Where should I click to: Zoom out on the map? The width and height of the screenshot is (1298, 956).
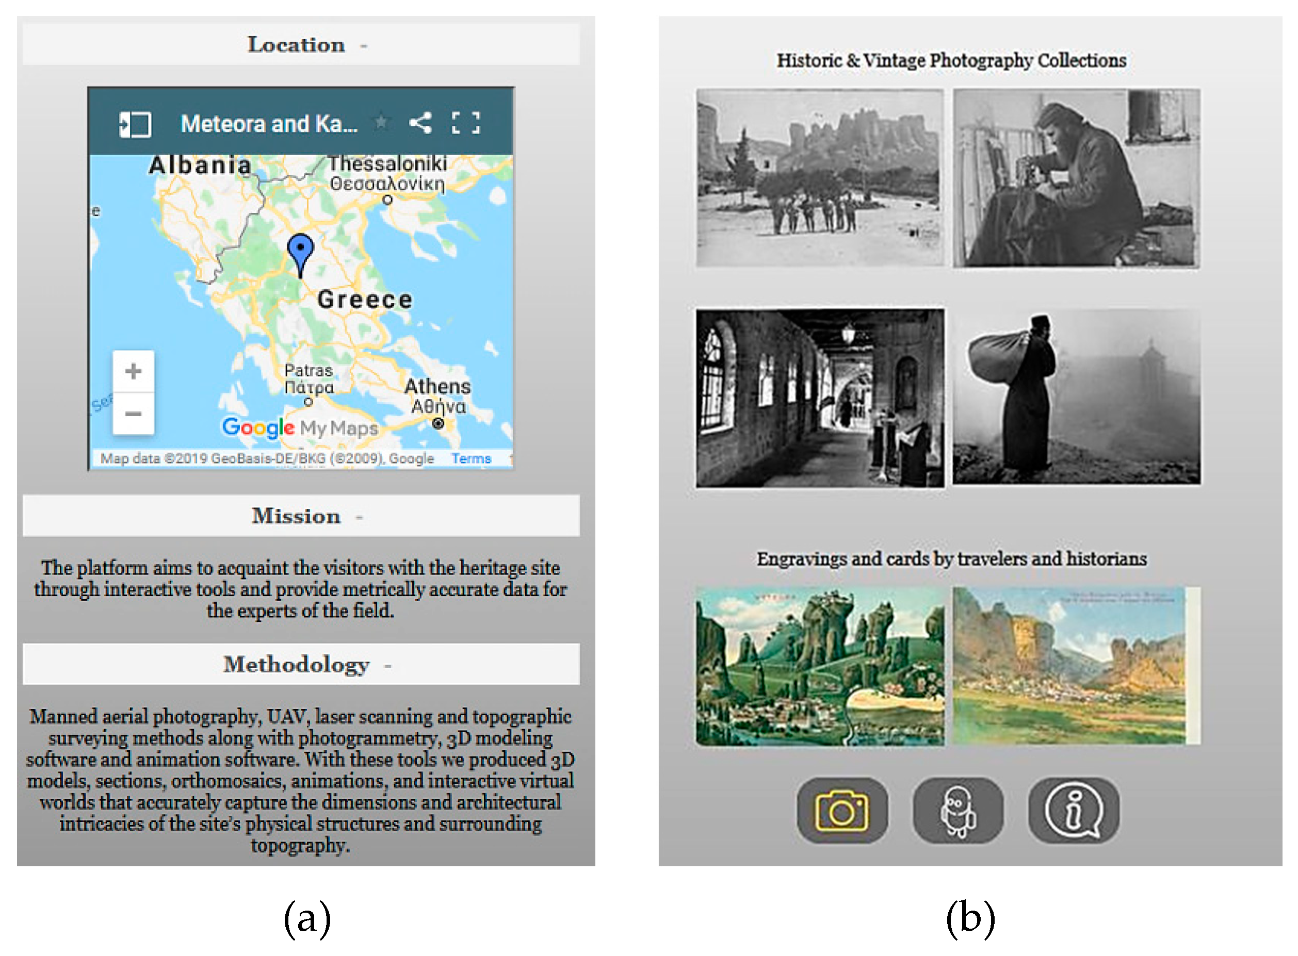133,413
